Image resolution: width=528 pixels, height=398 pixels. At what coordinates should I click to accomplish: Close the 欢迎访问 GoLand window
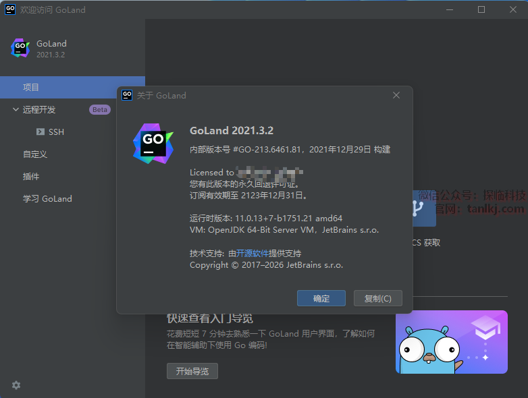(513, 9)
